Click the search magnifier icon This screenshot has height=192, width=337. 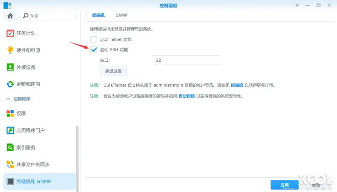click(x=26, y=15)
